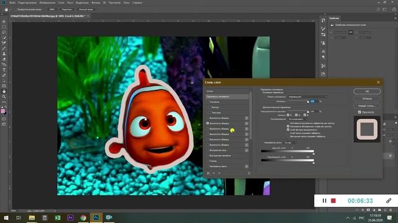This screenshot has width=398, height=223.
Task: Open the Brushes panel icon in dock
Action: point(323,29)
